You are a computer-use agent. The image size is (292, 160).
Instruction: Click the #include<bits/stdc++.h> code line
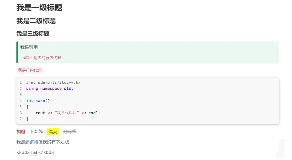coord(53,82)
